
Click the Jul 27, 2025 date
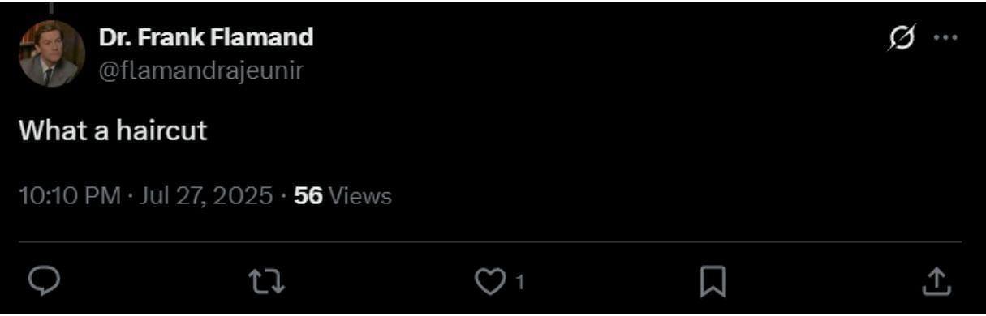pos(205,195)
